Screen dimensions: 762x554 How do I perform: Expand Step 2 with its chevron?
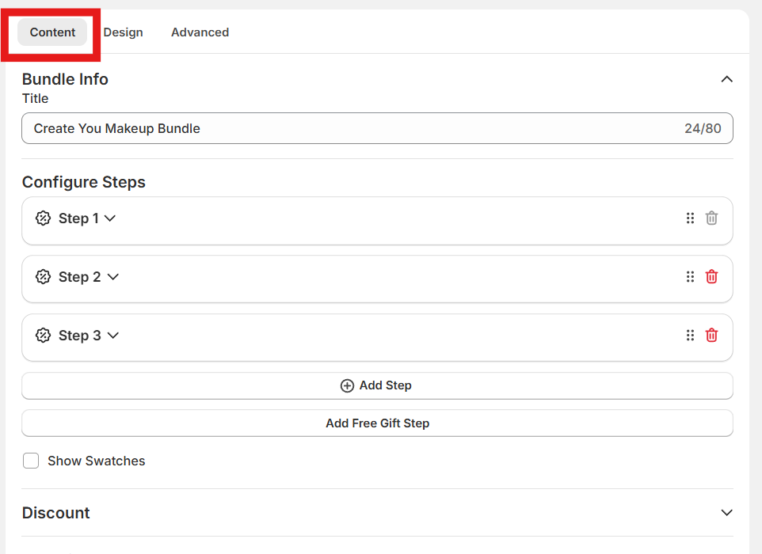[112, 277]
